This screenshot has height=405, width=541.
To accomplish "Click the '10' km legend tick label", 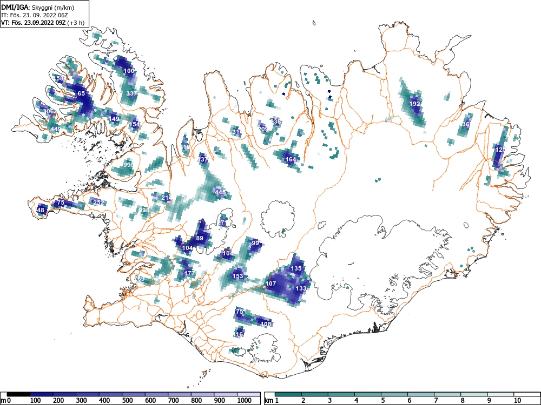I will [x=517, y=401].
